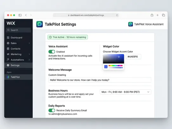Image resolution: width=172 pixels, height=129 pixels.
Task: Click the browser share icon
Action: point(152,15)
